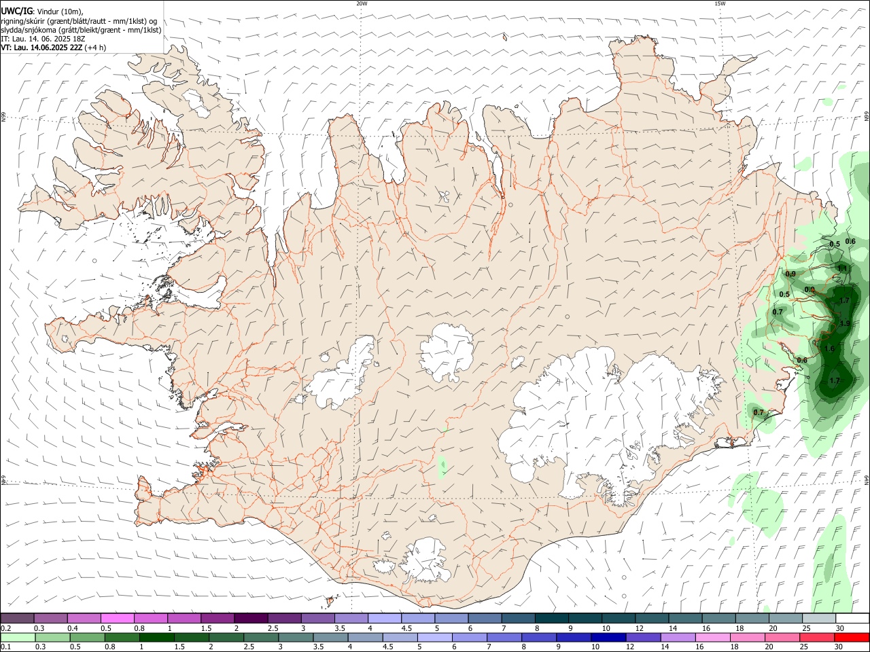Click the 3.5 label on the top scale
This screenshot has height=652, width=870.
339,628
